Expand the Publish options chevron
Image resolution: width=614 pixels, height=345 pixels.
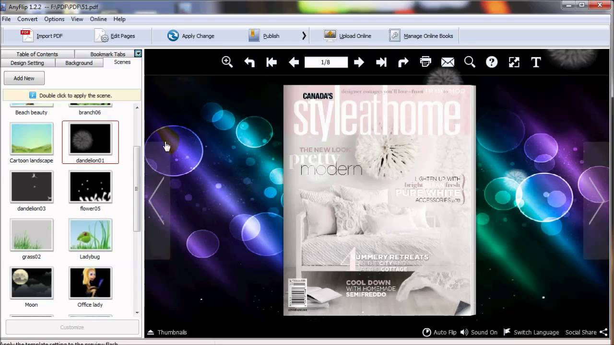pos(304,35)
